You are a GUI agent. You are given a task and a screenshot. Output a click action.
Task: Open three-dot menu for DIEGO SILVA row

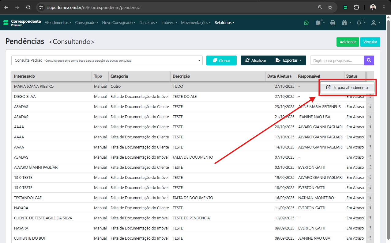pyautogui.click(x=370, y=97)
